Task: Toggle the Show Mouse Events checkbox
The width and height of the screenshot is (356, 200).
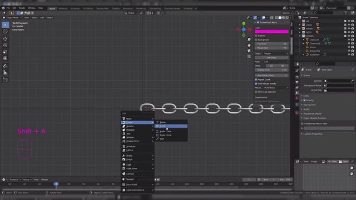Action: 256,84
